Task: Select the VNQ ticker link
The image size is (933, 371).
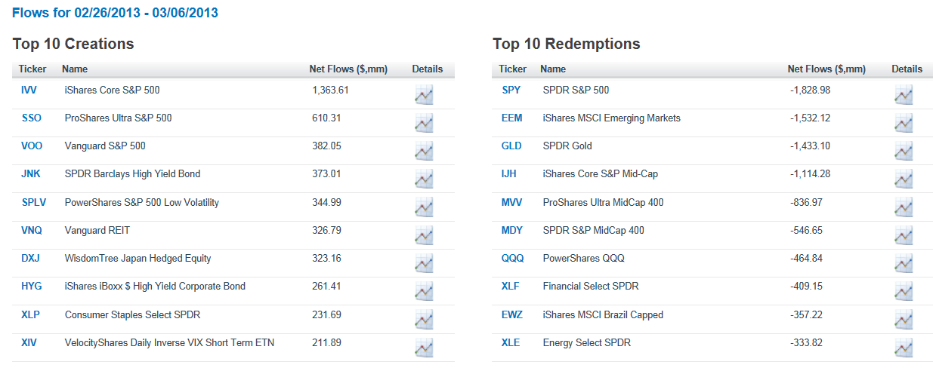Action: (x=32, y=231)
